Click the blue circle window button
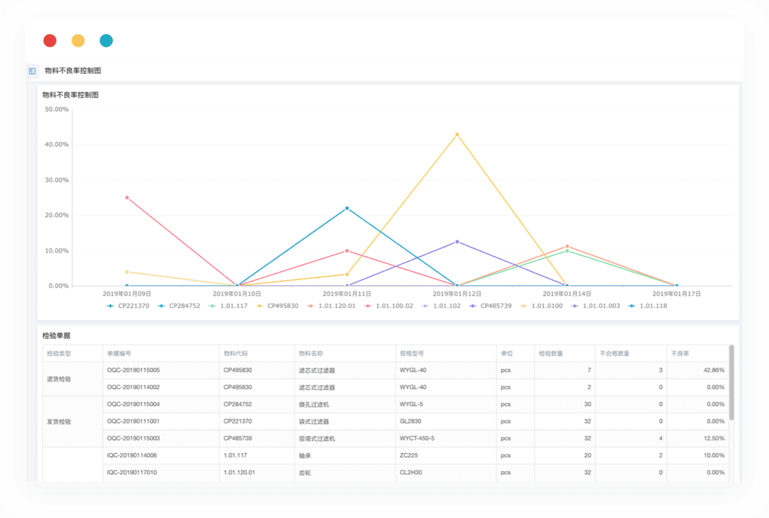The image size is (769, 518). 106,41
